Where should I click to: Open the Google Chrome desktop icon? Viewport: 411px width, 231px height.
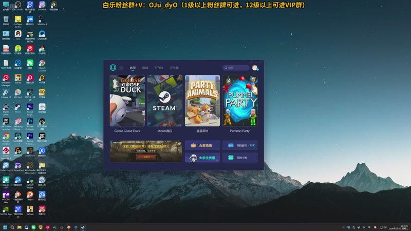pyautogui.click(x=6, y=139)
